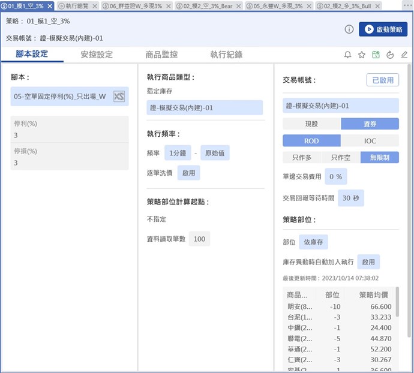414x373 pixels.
Task: Click the green calendar icon
Action: tap(376, 55)
